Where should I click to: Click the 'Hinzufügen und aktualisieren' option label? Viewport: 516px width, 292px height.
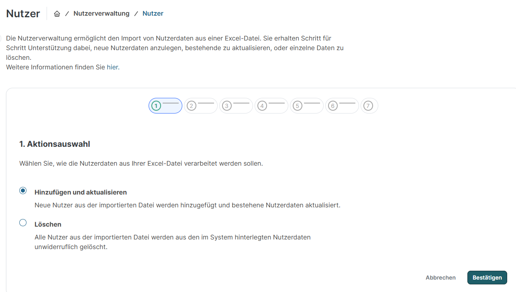81,193
